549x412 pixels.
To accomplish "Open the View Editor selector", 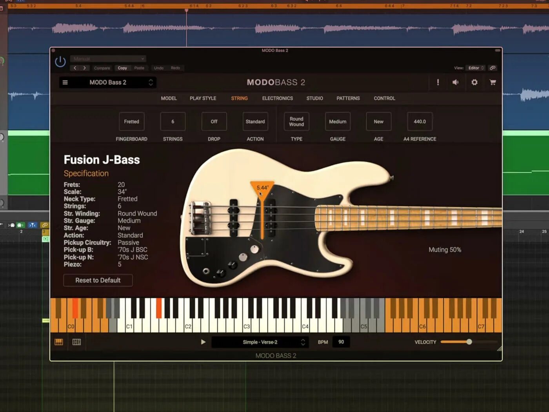I will 475,67.
